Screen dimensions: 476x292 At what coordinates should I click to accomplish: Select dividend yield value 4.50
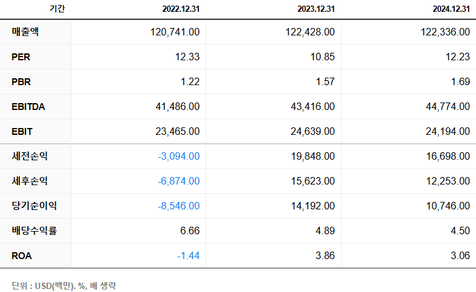(460, 230)
